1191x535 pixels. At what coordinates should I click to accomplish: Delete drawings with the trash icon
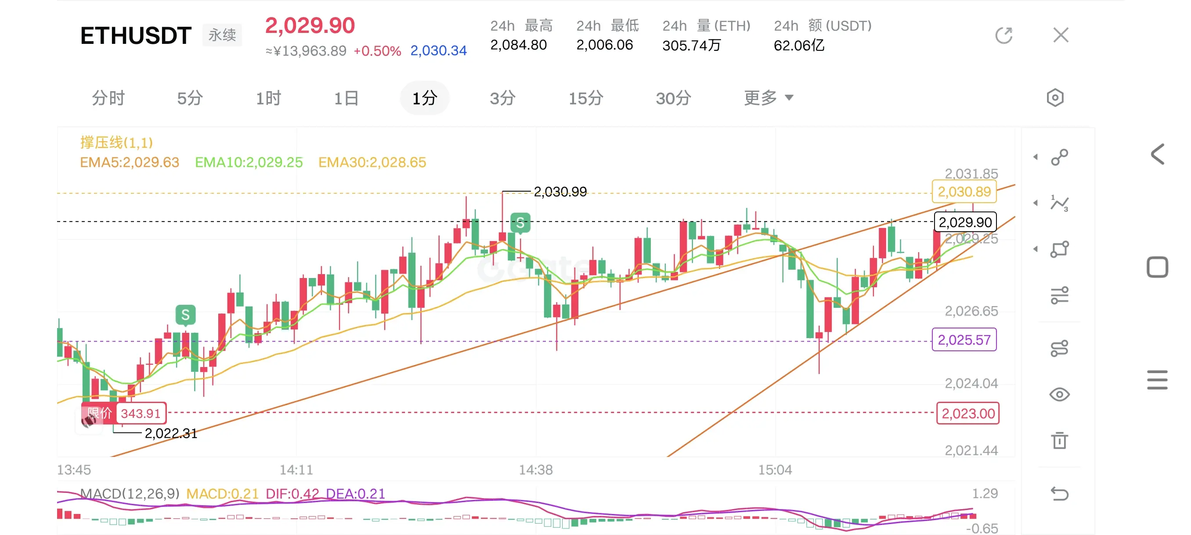tap(1059, 440)
